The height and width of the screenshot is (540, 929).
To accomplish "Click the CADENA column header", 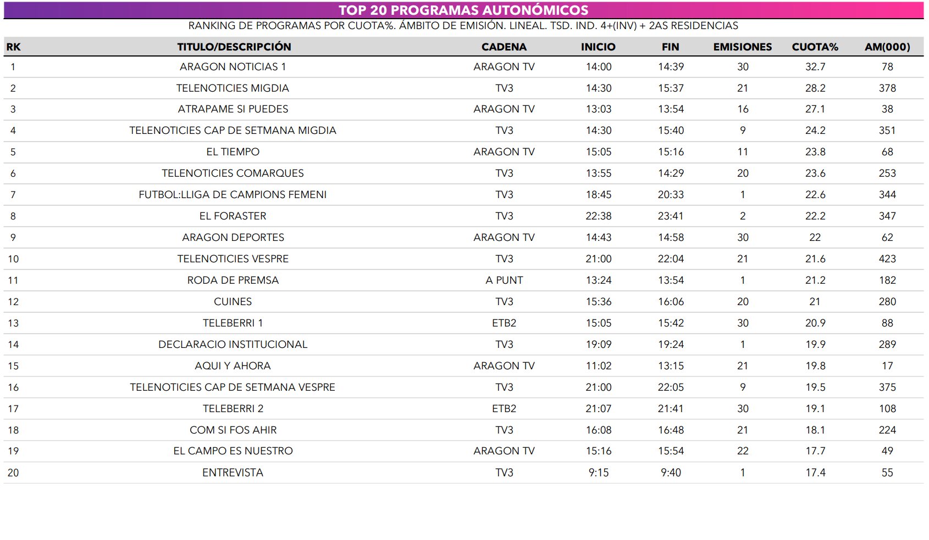I will pos(504,47).
